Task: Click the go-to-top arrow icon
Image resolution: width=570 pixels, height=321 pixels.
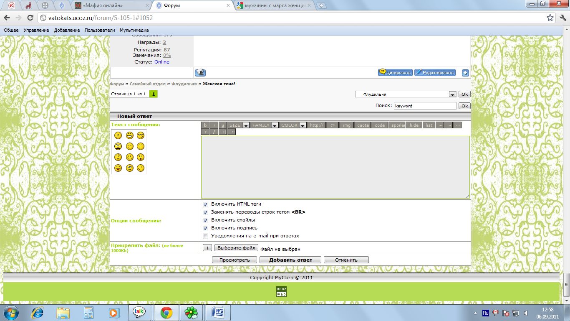Action: tap(465, 73)
